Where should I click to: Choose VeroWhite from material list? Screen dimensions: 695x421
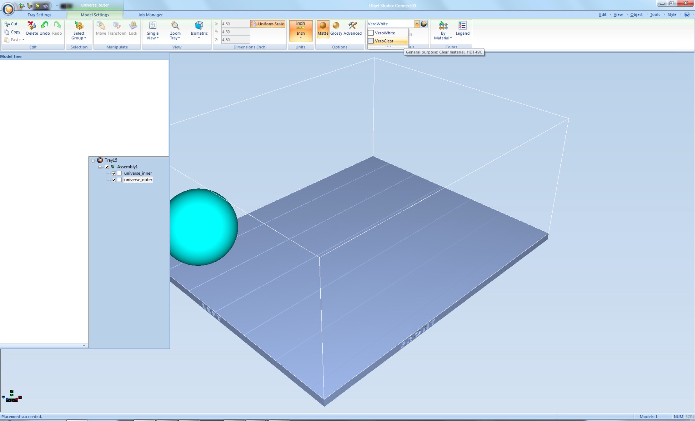tap(387, 33)
